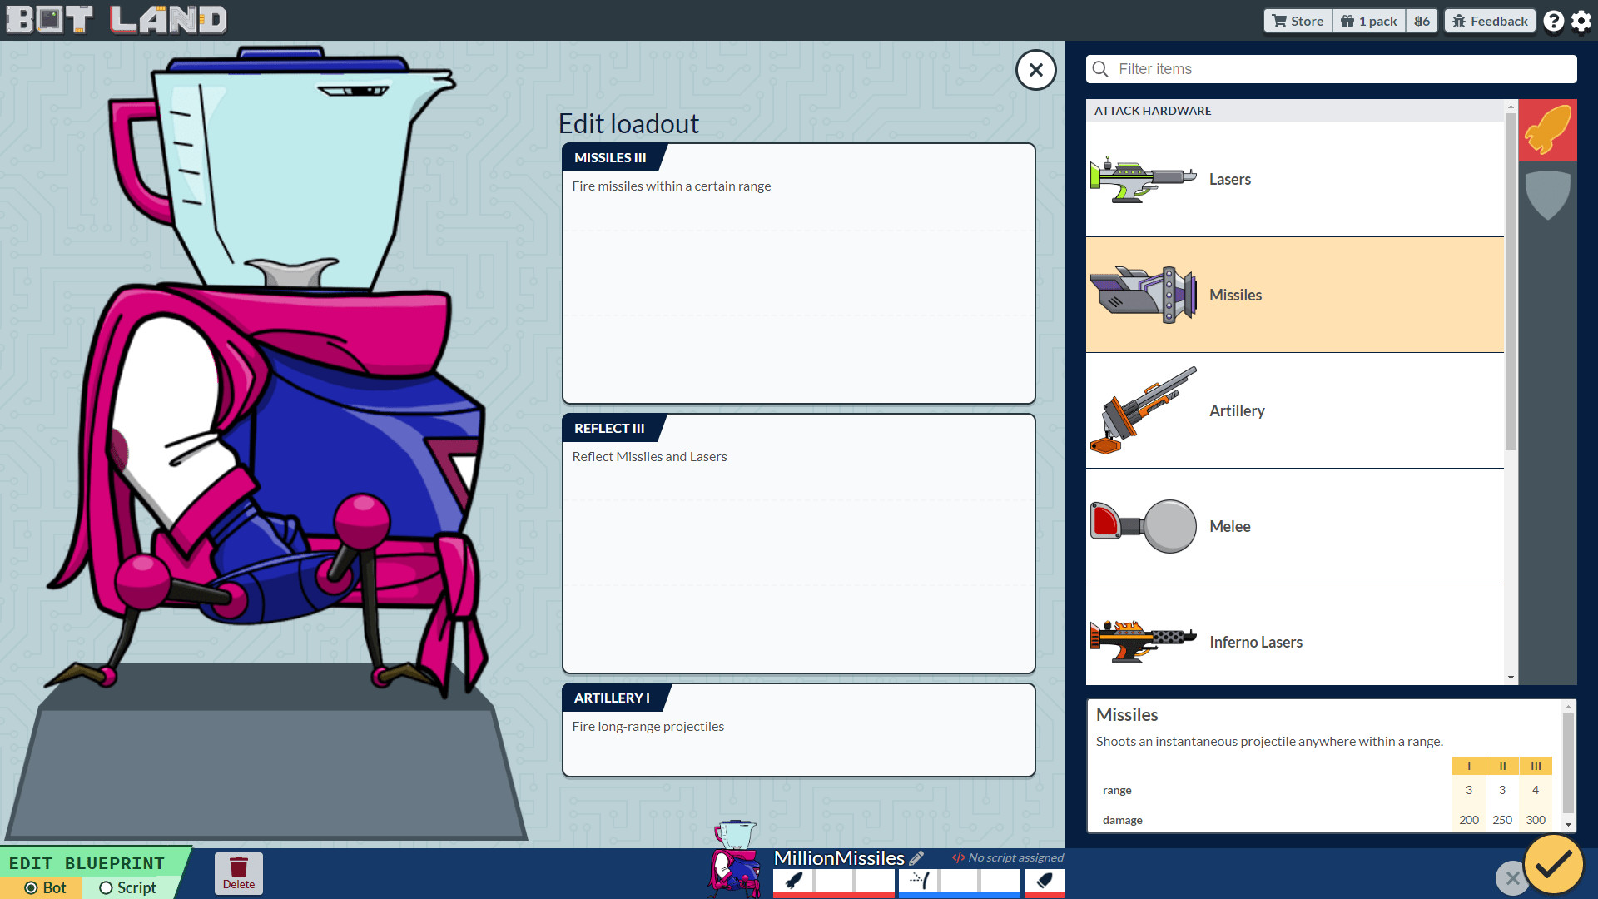This screenshot has width=1598, height=899.
Task: Confirm the loadout with the checkmark button
Action: (x=1553, y=865)
